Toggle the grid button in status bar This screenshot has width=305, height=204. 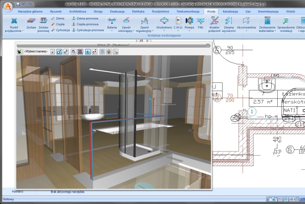pos(285,199)
